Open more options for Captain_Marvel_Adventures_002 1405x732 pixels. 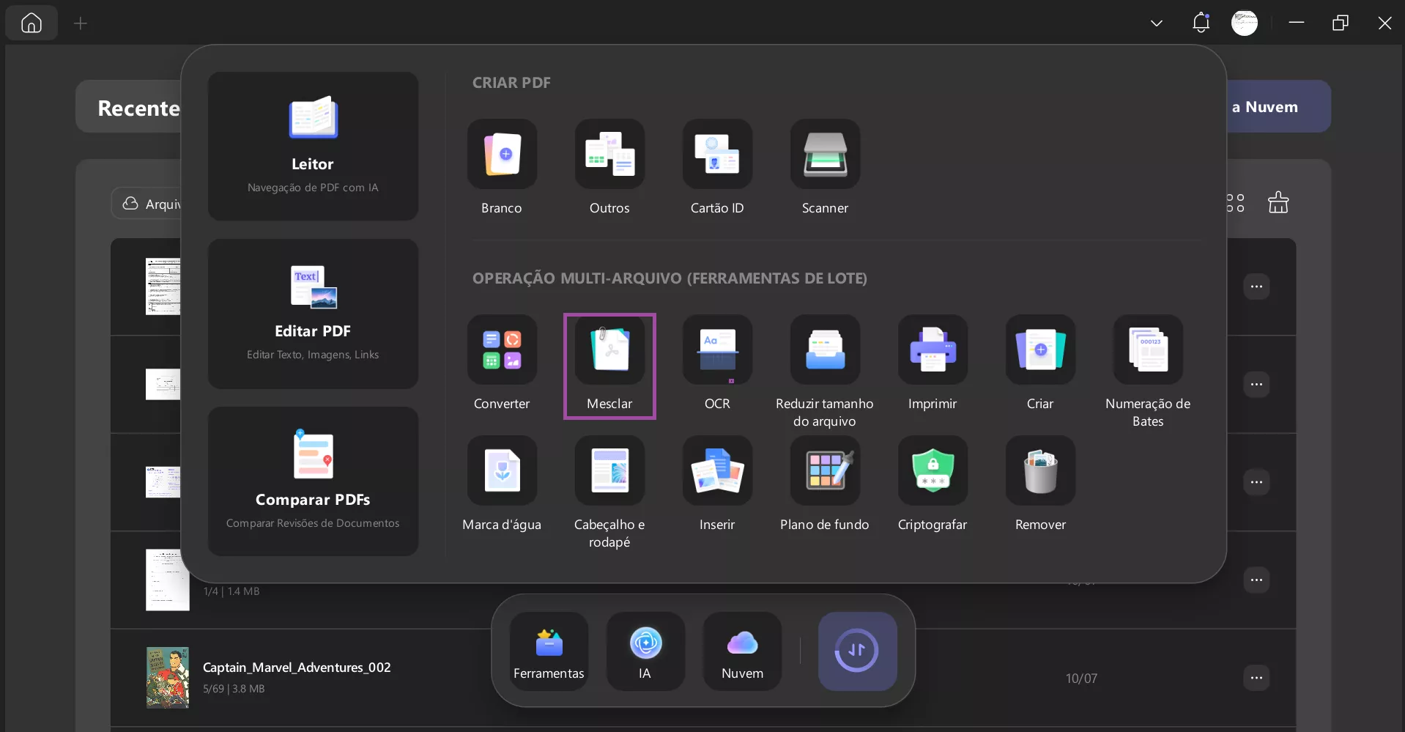[x=1256, y=678]
